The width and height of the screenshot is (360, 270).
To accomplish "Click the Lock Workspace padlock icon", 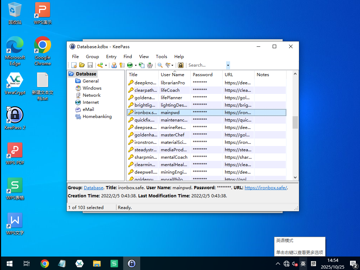I will (x=181, y=65).
